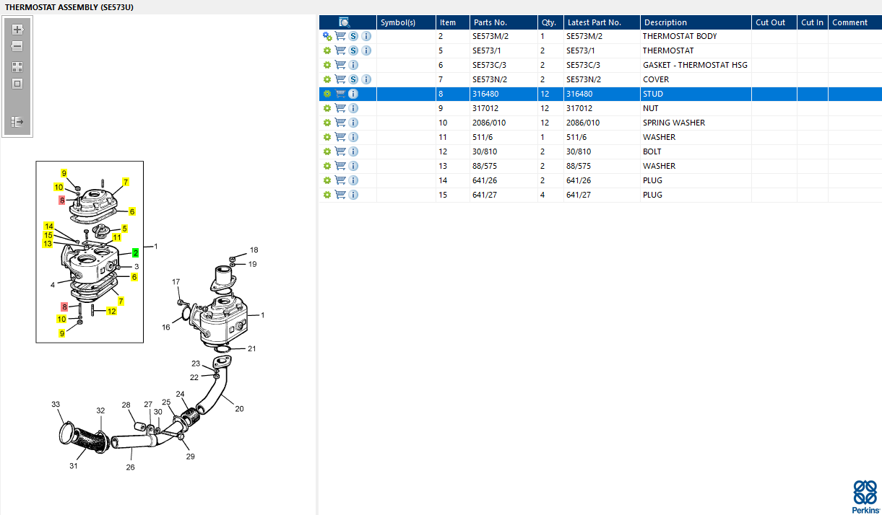
Task: Add BOLT 30/810 to the cart
Action: (340, 151)
